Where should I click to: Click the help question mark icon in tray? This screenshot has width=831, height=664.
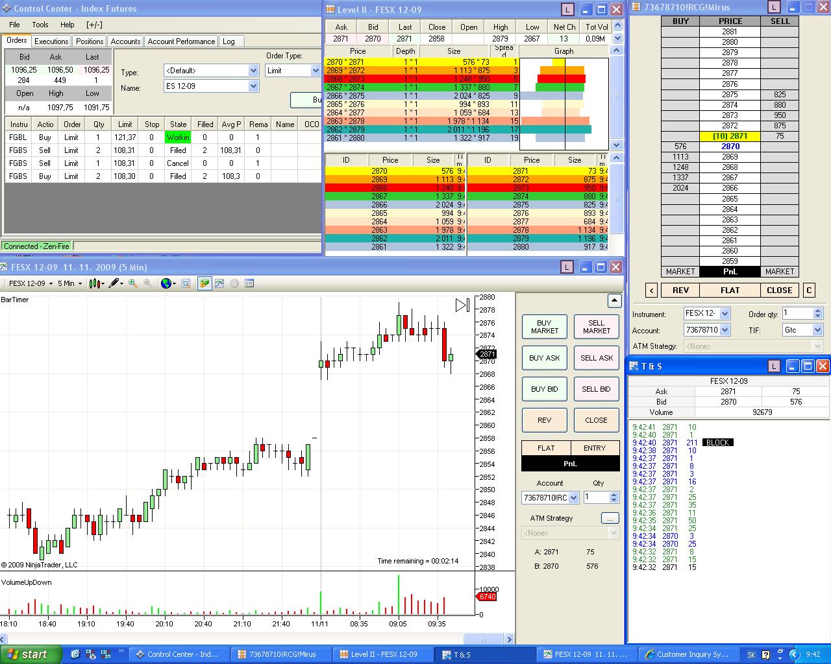(766, 655)
